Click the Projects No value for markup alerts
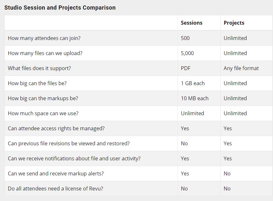This screenshot has height=201, width=273. click(x=227, y=173)
